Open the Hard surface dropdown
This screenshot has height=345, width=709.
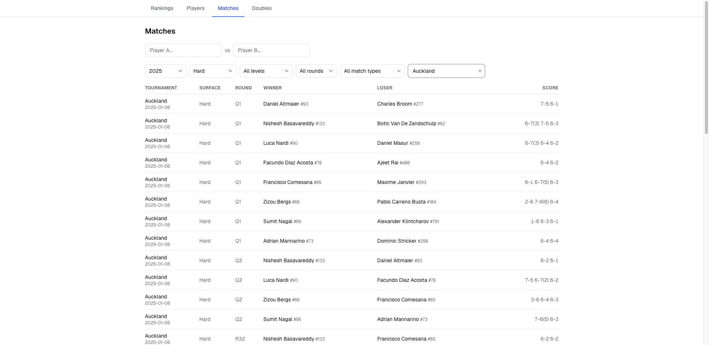pyautogui.click(x=213, y=71)
